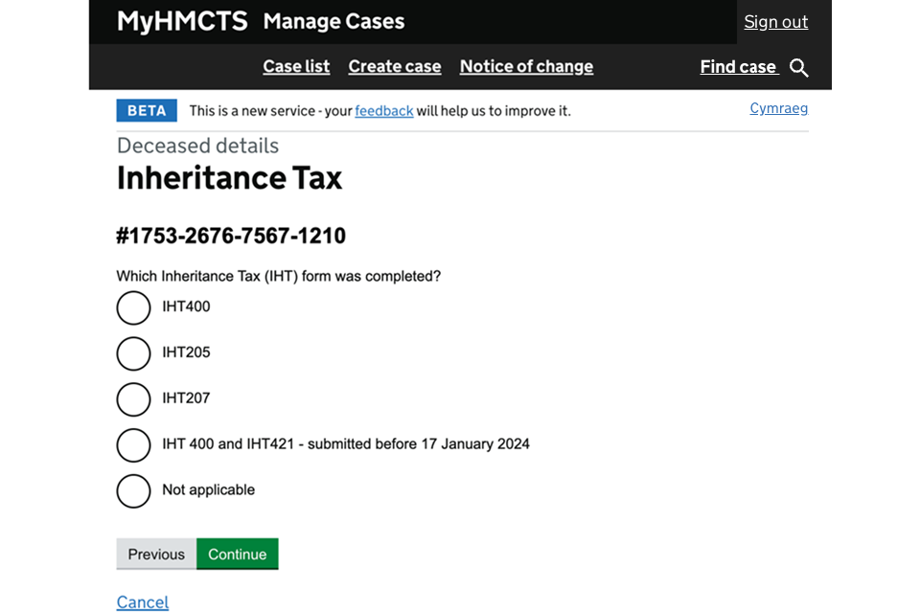Sign out of the service
Screen dimensions: 920x613
(775, 21)
